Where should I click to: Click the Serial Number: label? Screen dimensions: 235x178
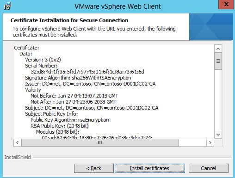coord(41,66)
